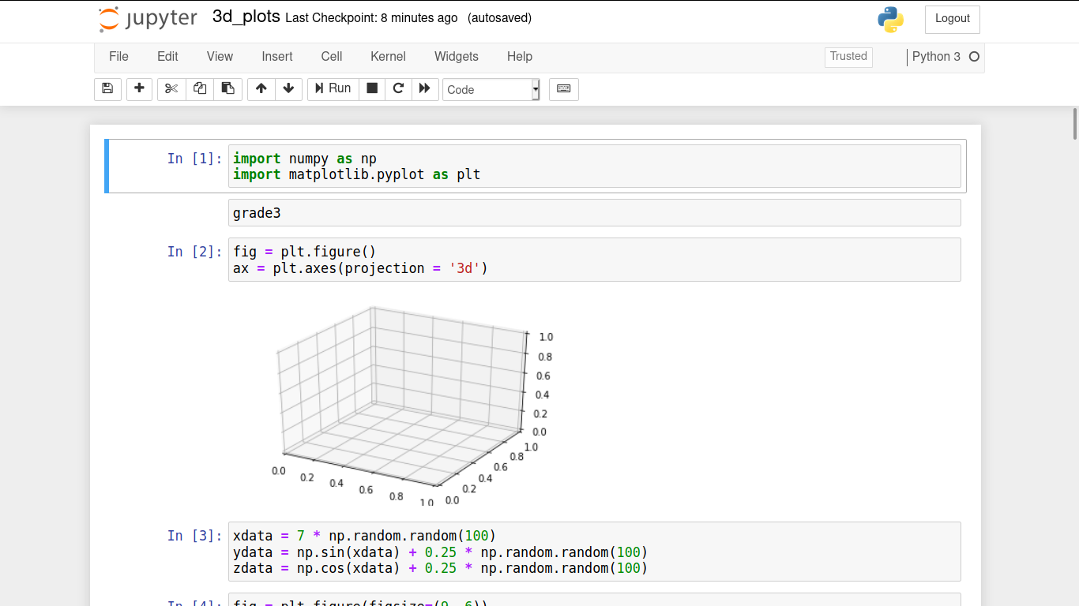This screenshot has height=606, width=1079.
Task: Click the Python logo icon
Action: pyautogui.click(x=890, y=19)
